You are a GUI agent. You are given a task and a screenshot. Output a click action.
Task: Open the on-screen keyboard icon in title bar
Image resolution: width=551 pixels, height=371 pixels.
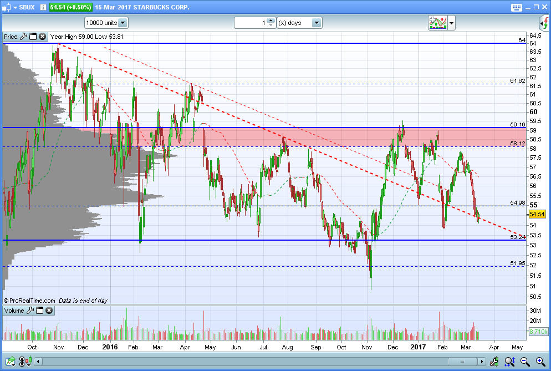(516, 7)
